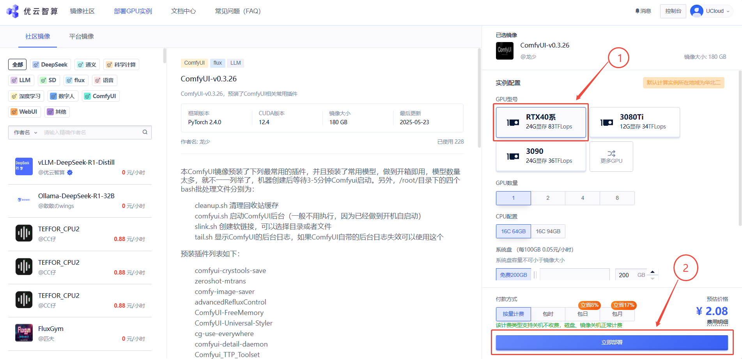
Task: Open 部署GPU实例 menu item
Action: [x=133, y=11]
